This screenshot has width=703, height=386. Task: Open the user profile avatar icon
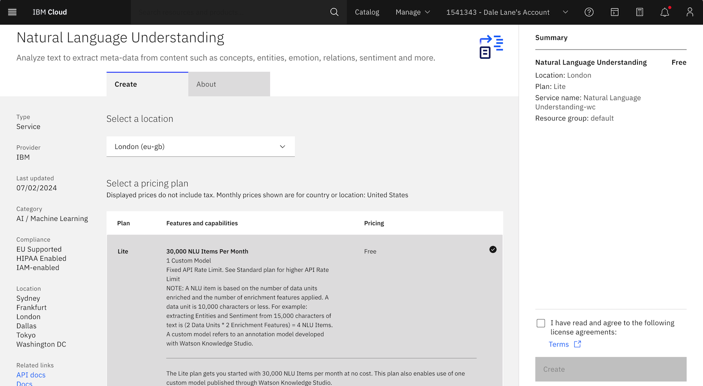(x=690, y=12)
